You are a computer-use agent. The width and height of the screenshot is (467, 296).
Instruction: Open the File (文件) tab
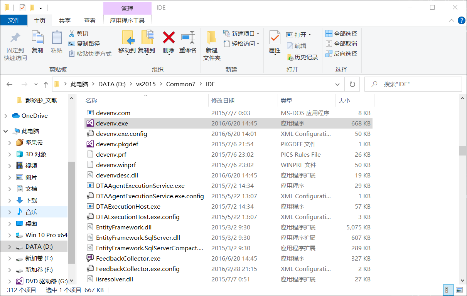coord(14,20)
